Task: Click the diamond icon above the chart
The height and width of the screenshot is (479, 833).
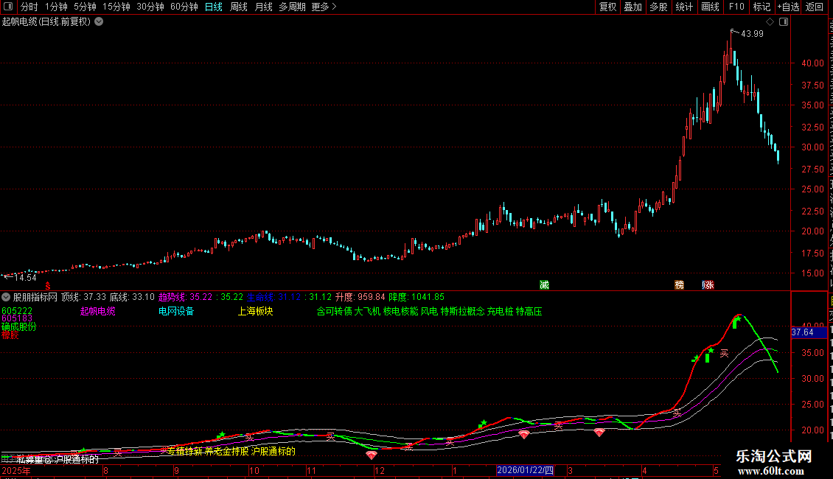Action: click(x=770, y=22)
